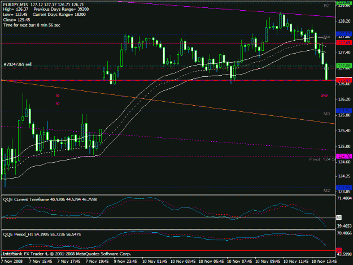353x265 pixels.
Task: Click the 70.4066 indicator scale value
Action: 345,233
